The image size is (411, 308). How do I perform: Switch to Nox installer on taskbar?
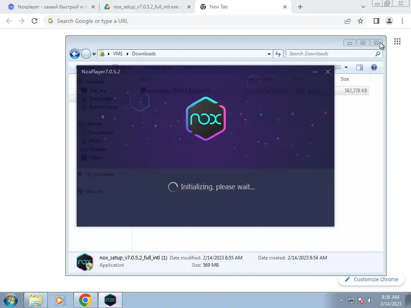tap(110, 300)
